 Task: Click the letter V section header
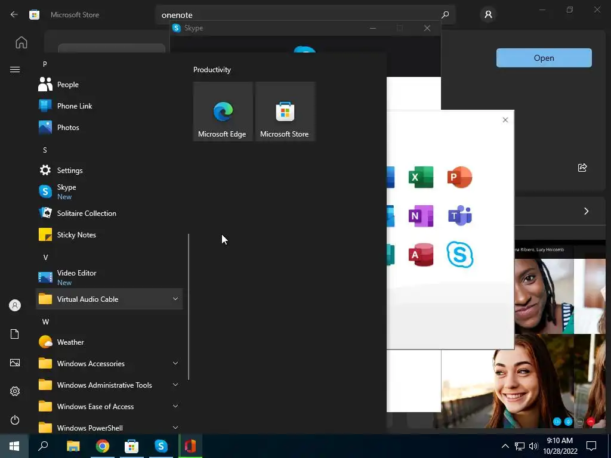click(x=45, y=257)
